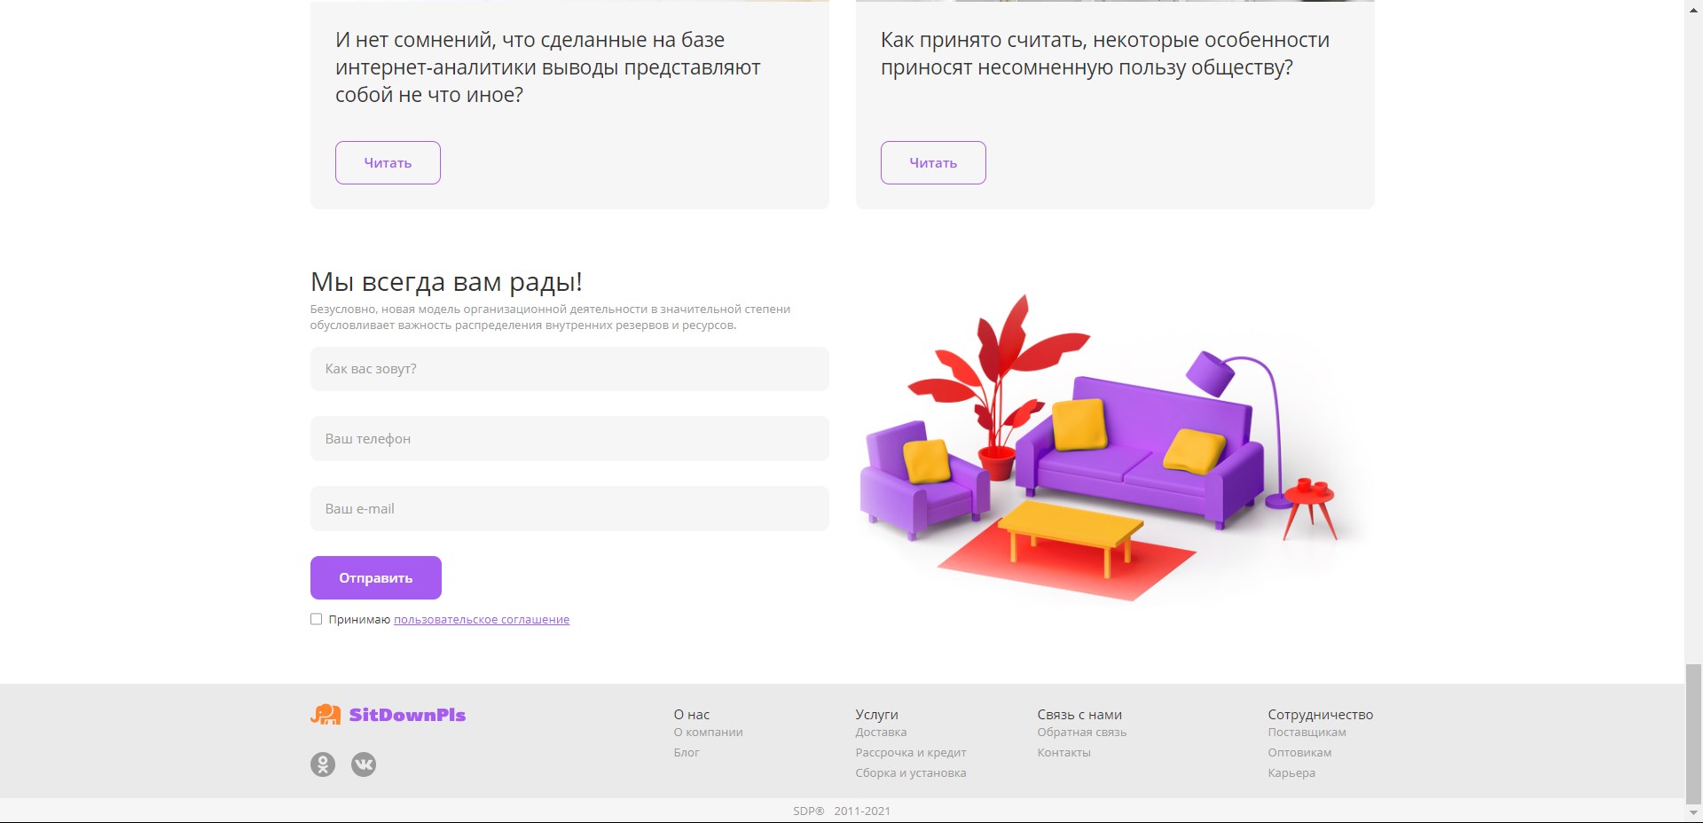The image size is (1703, 823).
Task: Open the Контакты footer link
Action: 1064,753
